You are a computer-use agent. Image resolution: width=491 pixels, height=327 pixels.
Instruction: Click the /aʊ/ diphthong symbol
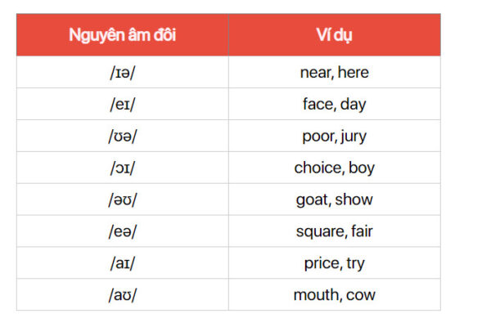pyautogui.click(x=122, y=295)
